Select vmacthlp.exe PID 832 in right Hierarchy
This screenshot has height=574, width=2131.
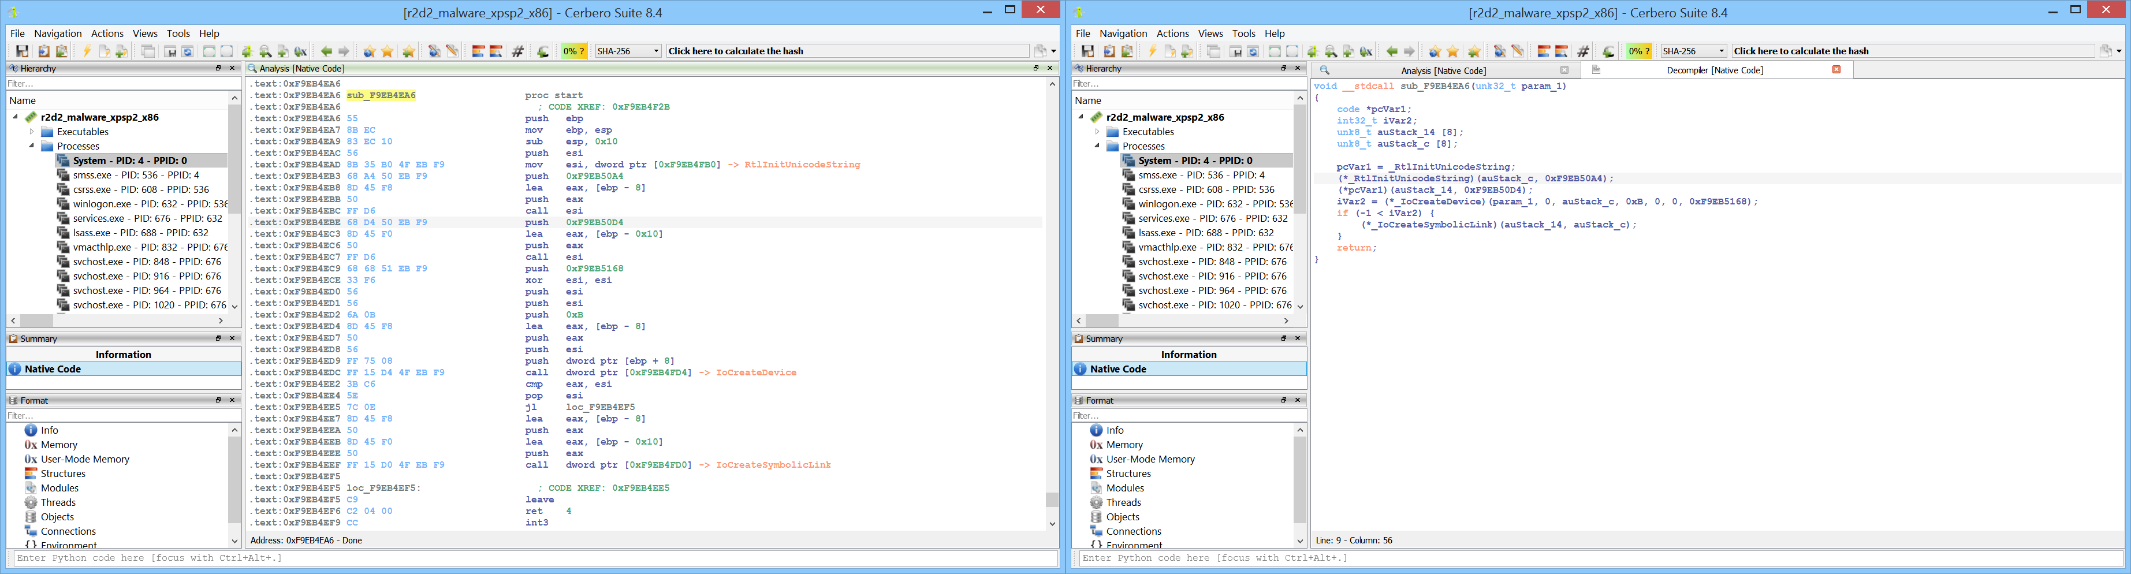tap(1207, 247)
